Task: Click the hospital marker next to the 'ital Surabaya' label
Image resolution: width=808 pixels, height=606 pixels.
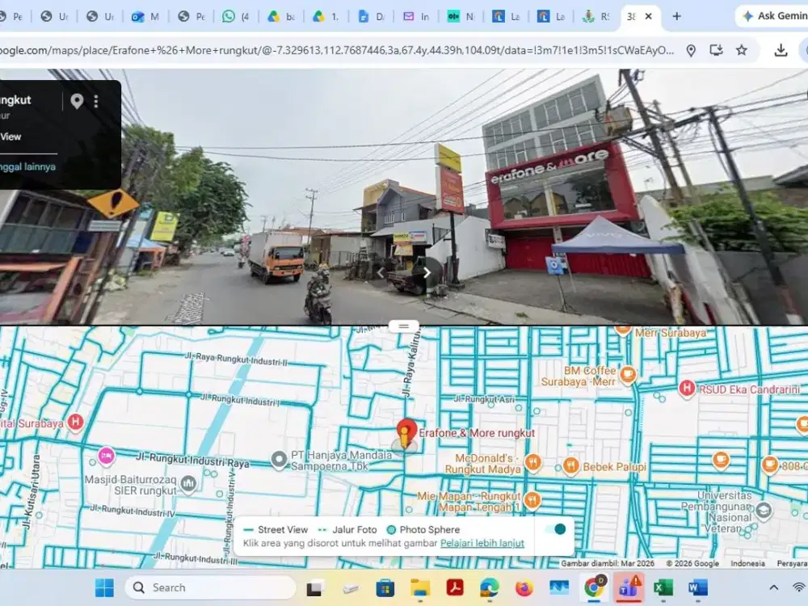Action: (x=76, y=422)
